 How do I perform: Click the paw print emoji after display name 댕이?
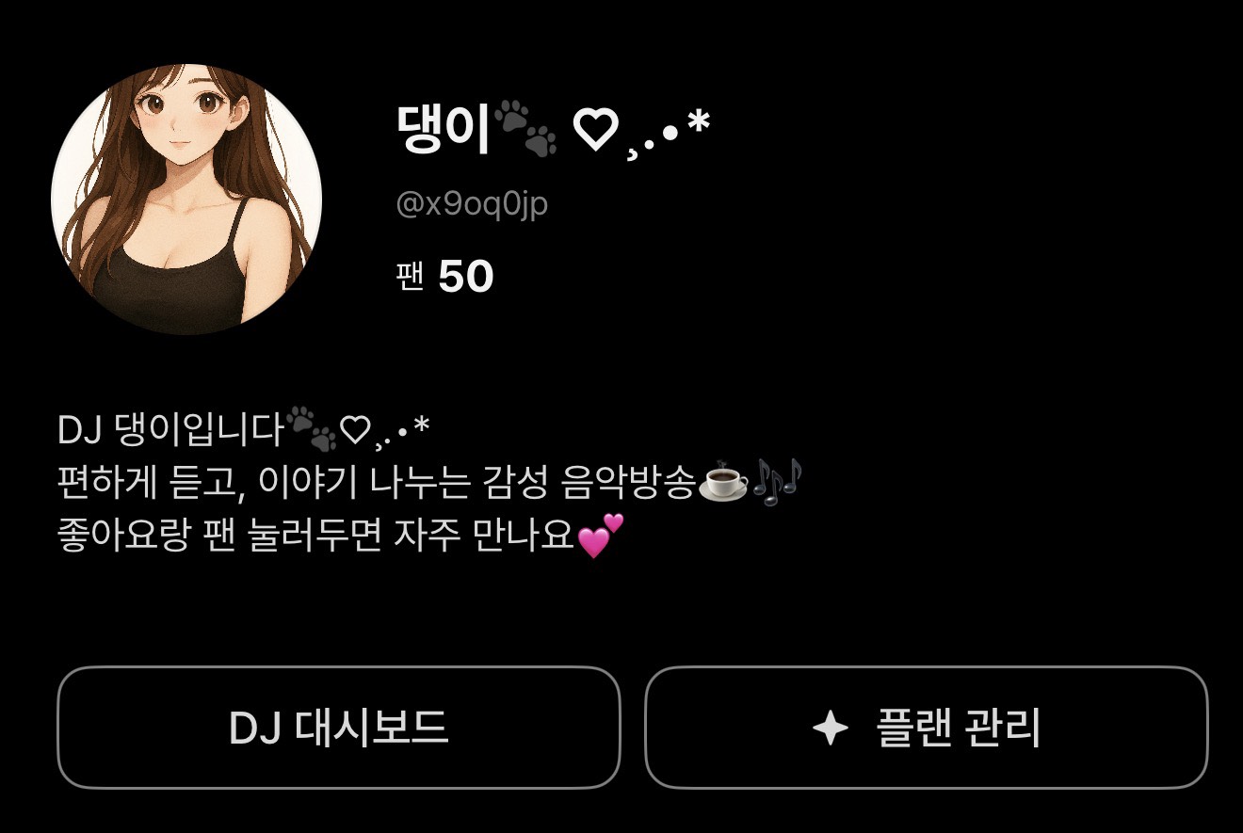tap(526, 129)
